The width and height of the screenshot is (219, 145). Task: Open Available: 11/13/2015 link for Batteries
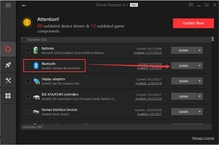[x=148, y=53]
